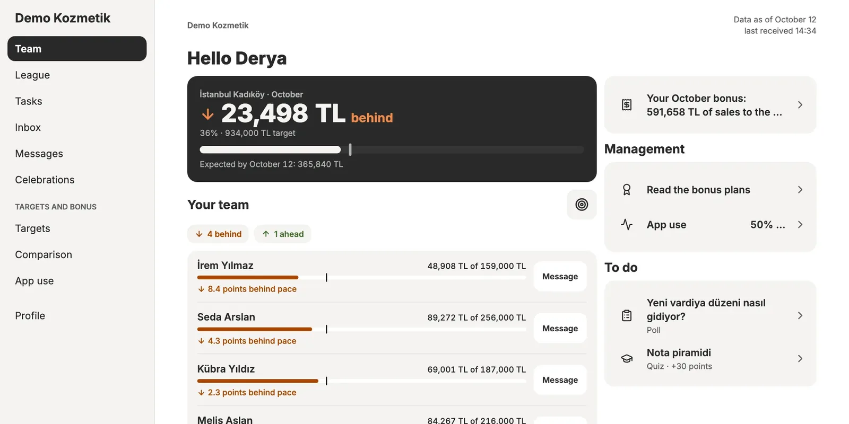The height and width of the screenshot is (424, 849).
Task: Open 'Your October bonus' card text
Action: coord(714,105)
